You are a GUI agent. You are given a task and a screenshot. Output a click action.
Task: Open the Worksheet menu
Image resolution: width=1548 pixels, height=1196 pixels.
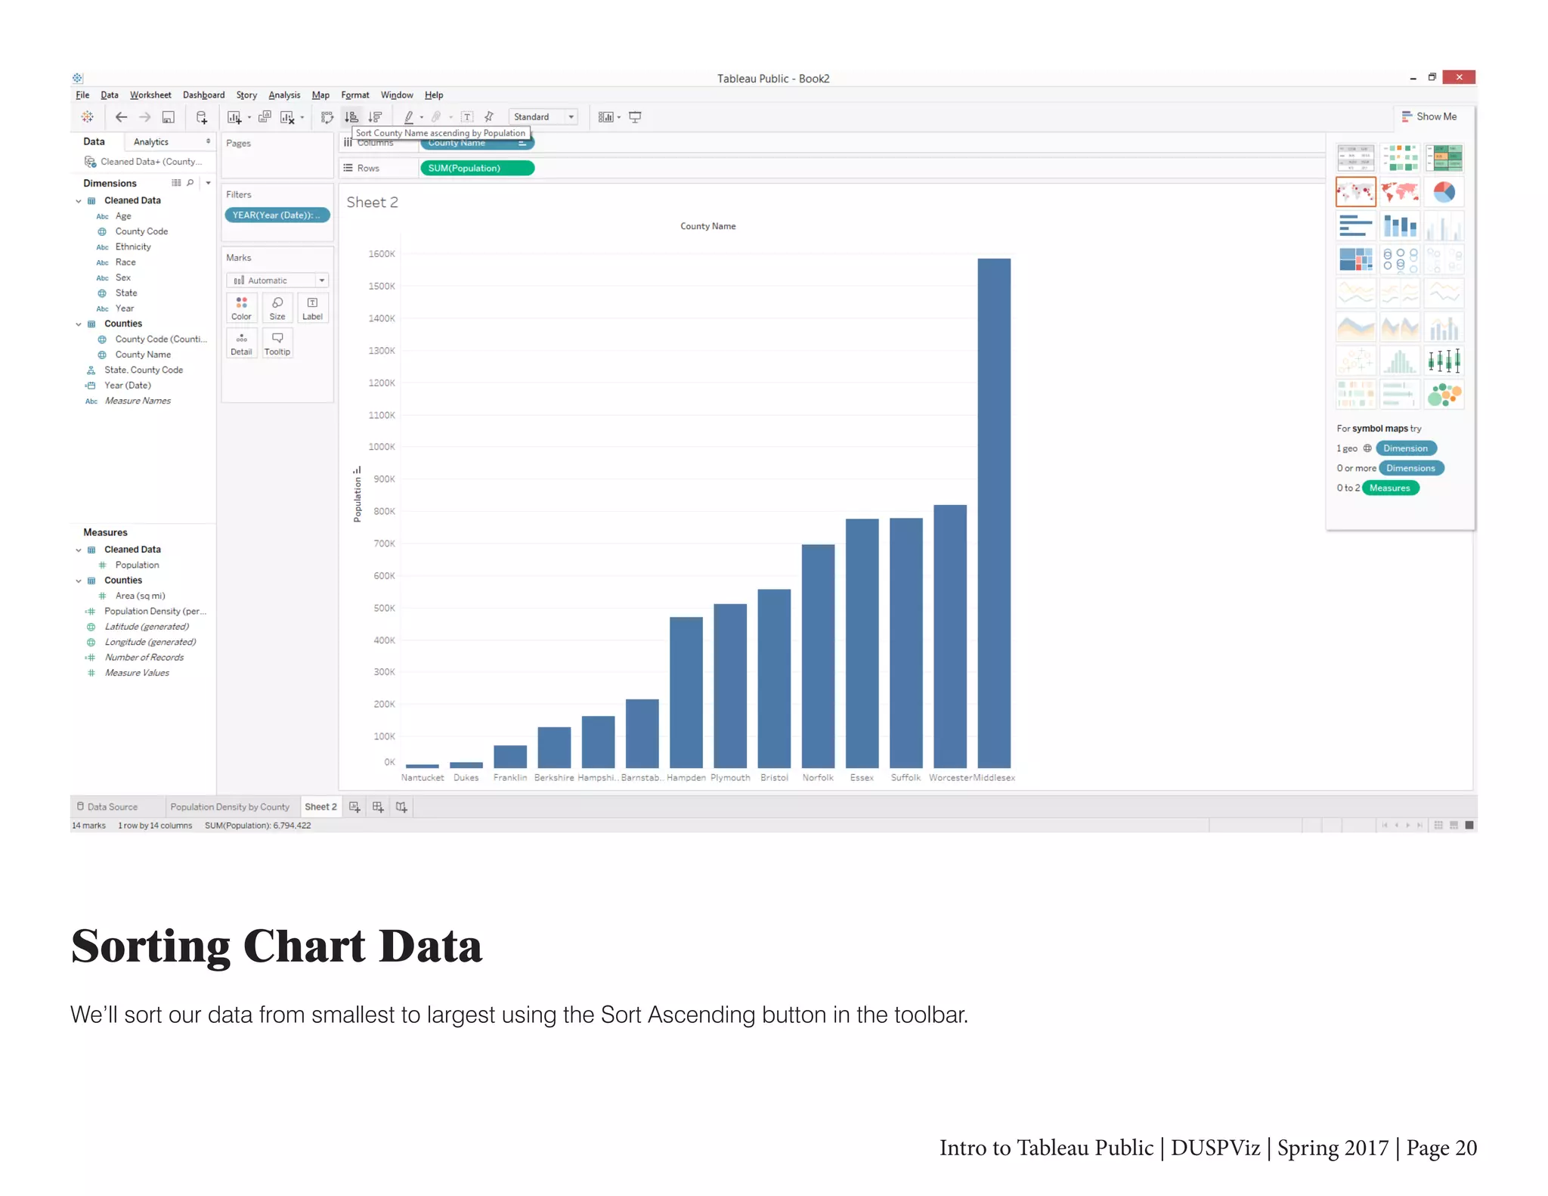pyautogui.click(x=150, y=95)
